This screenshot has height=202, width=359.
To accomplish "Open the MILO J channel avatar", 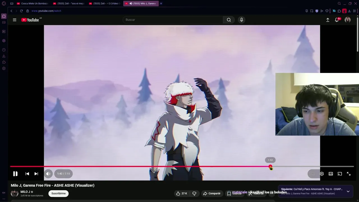I will point(15,193).
